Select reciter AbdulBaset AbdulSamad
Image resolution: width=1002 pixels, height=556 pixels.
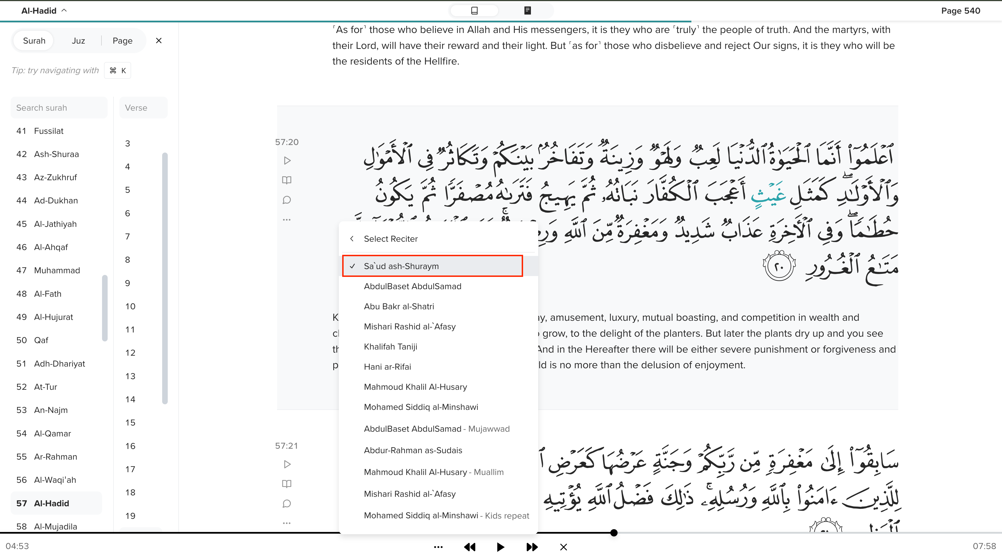(x=412, y=286)
